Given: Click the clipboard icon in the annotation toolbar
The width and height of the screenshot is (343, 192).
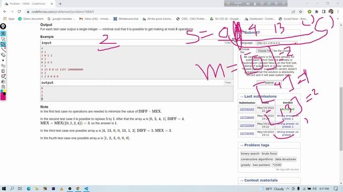Looking at the screenshot, I should (x=3, y=87).
